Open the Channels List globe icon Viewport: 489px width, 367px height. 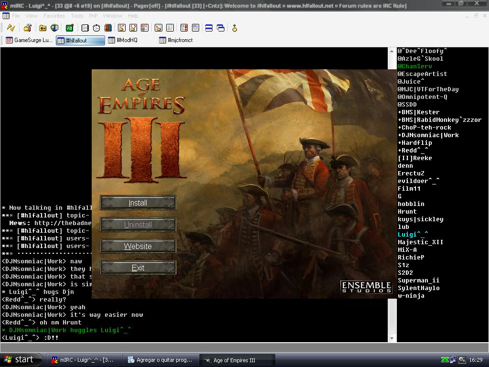(x=54, y=28)
